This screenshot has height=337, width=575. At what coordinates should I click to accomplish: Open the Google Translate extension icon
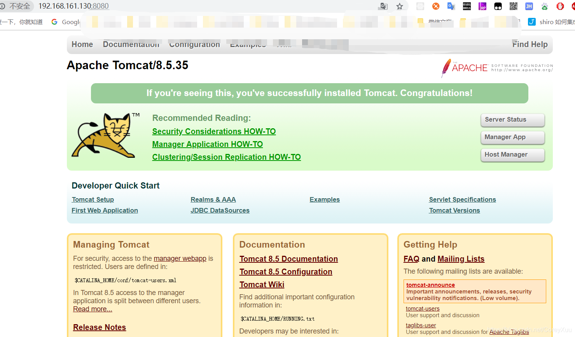tap(451, 6)
